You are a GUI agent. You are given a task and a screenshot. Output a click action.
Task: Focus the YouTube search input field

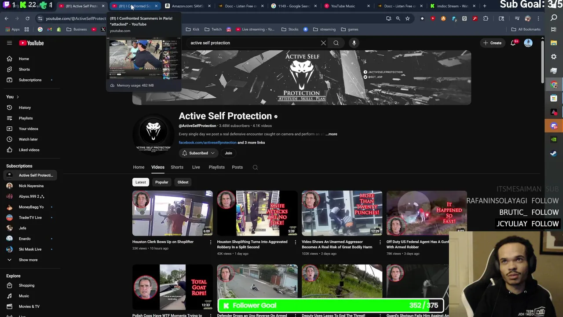click(x=253, y=43)
